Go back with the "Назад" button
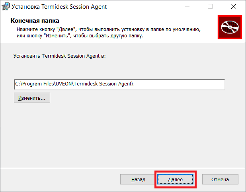Viewport: 246px width, 192px height. [138, 180]
